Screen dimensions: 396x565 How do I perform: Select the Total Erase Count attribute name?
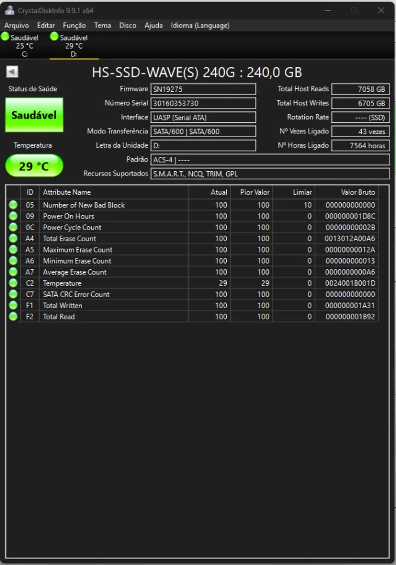point(69,238)
